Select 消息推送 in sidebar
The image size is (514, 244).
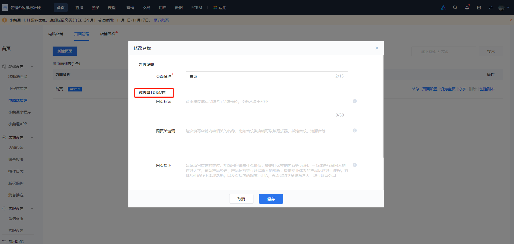click(16, 195)
